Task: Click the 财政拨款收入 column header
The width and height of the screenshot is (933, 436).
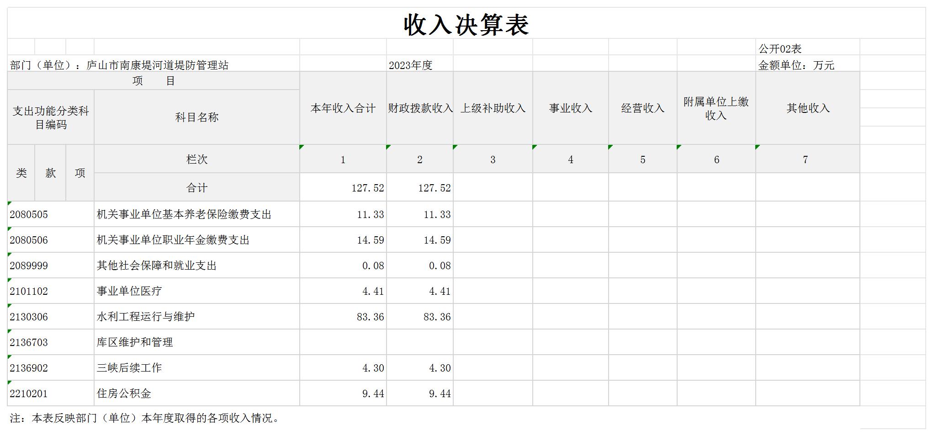Action: point(420,108)
